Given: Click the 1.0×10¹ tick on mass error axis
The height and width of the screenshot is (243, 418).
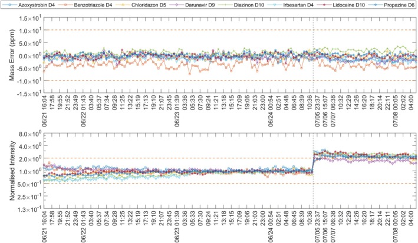Looking at the screenshot, I should (x=30, y=31).
